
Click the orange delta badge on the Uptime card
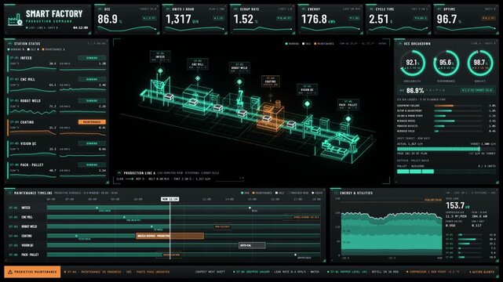pyautogui.click(x=488, y=18)
